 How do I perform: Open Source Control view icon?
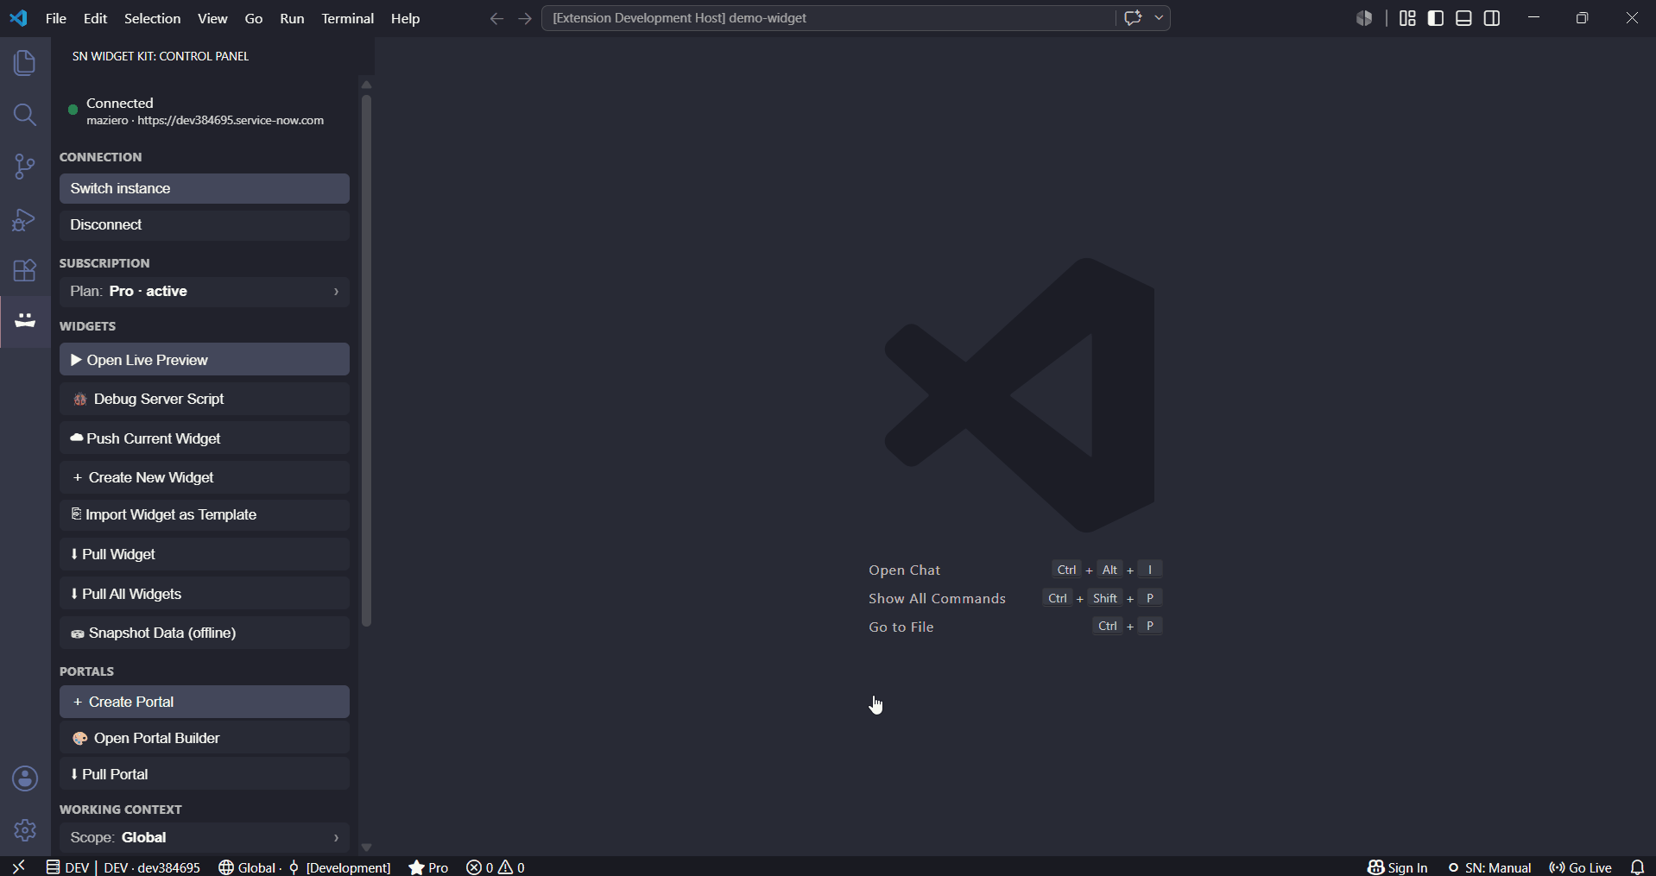(25, 167)
